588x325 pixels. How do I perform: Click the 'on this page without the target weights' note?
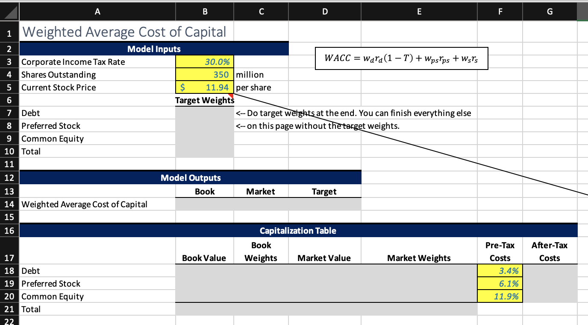click(318, 126)
